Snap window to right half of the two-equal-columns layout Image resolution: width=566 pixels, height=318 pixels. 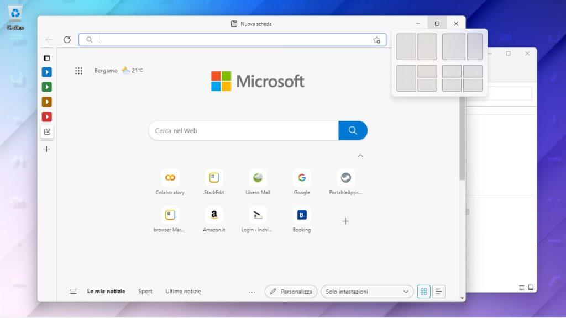(x=427, y=47)
